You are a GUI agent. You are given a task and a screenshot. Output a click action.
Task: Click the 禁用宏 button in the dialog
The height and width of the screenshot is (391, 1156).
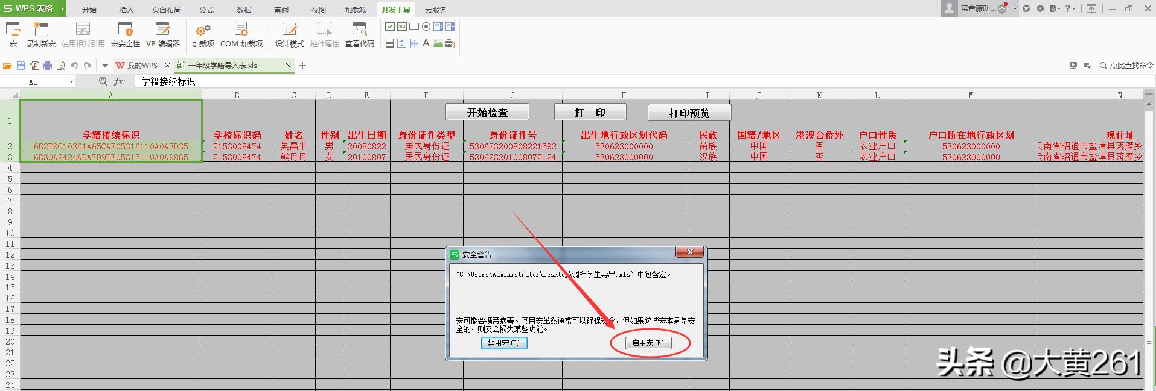pyautogui.click(x=503, y=343)
